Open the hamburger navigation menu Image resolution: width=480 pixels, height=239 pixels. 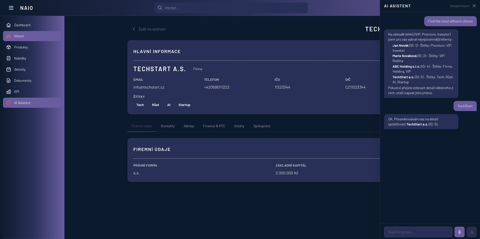[x=11, y=8]
